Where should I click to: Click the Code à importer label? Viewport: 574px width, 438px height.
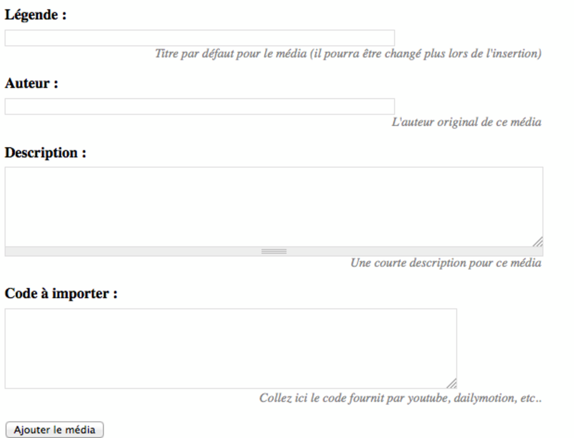(61, 294)
